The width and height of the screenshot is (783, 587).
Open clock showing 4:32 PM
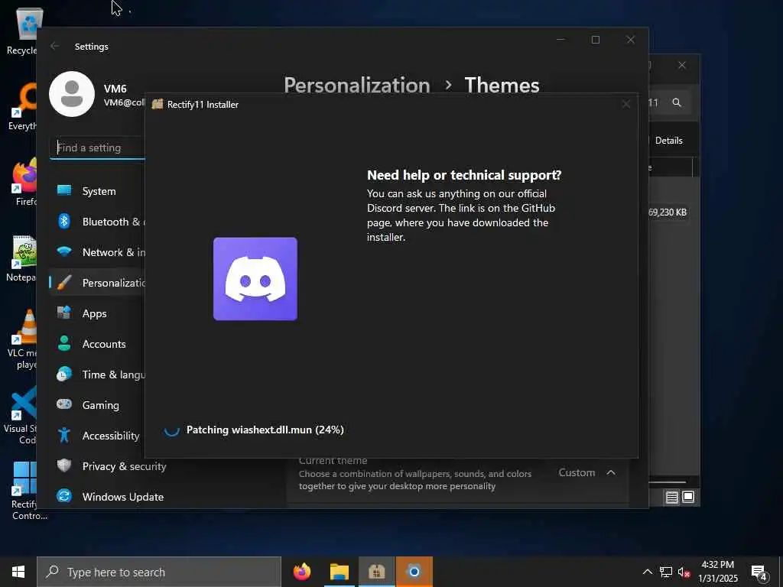pos(717,572)
